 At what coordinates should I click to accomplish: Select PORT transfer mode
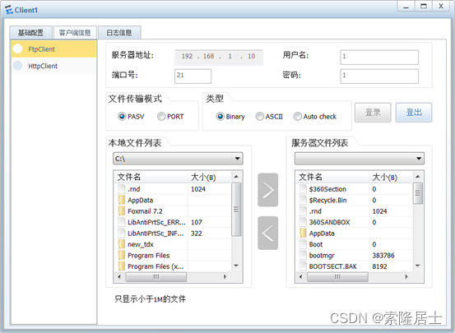pos(161,116)
